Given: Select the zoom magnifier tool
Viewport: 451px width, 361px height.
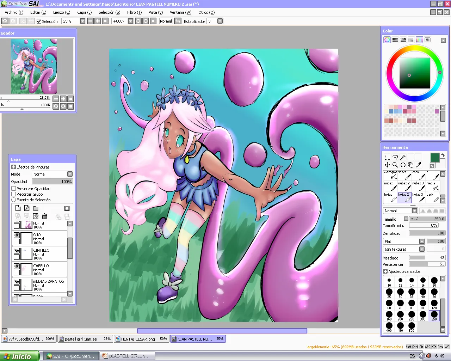Looking at the screenshot, I should click(x=395, y=165).
